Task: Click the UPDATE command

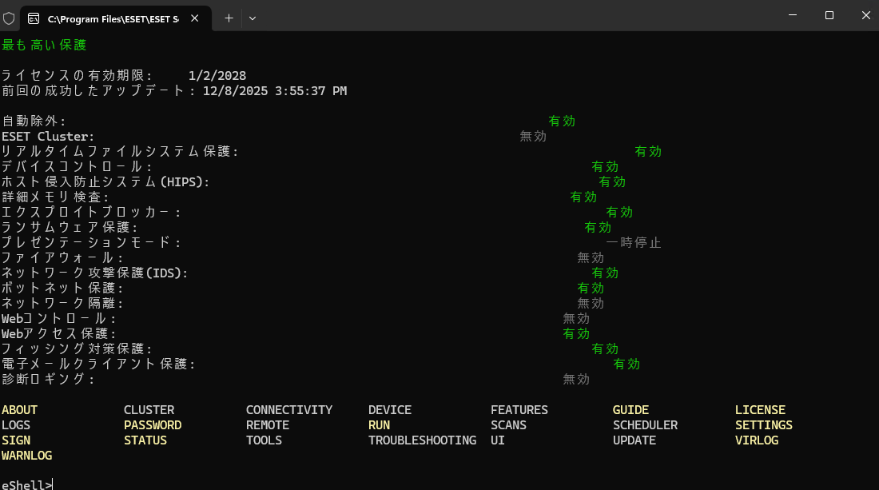Action: [x=634, y=440]
